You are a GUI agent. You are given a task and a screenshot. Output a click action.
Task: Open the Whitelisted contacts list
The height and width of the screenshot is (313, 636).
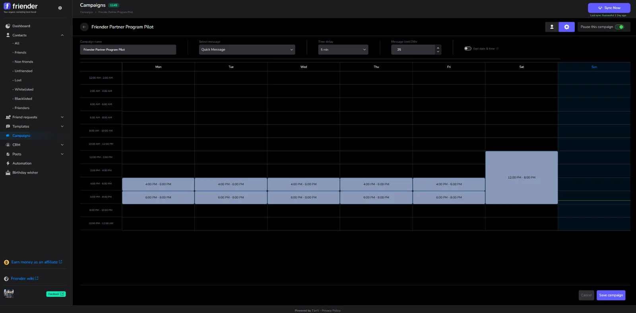click(23, 90)
